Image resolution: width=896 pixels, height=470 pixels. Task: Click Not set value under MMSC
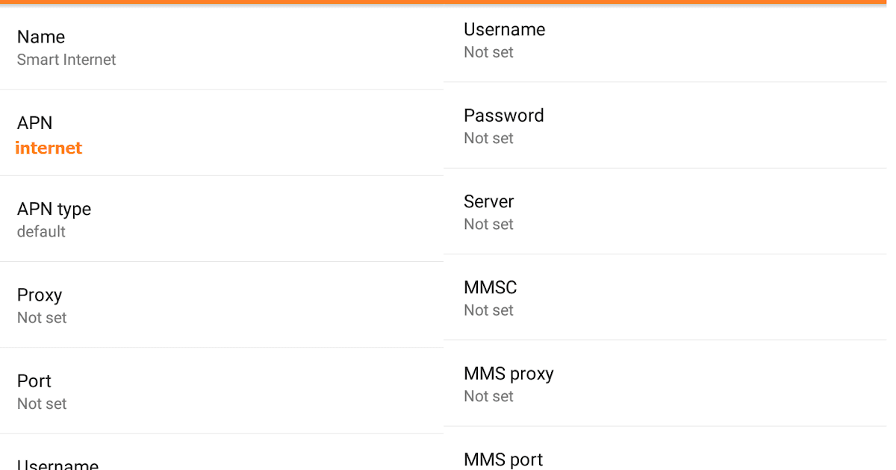(488, 310)
